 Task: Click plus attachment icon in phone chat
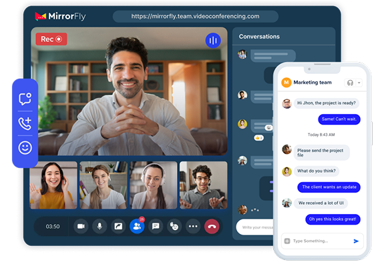click(287, 241)
